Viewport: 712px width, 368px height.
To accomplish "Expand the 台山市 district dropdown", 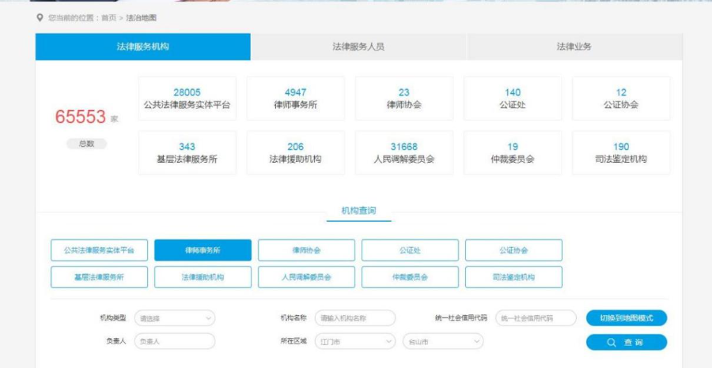I will [x=442, y=342].
